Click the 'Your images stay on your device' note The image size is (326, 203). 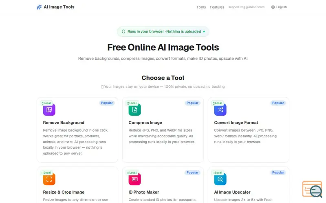[163, 86]
